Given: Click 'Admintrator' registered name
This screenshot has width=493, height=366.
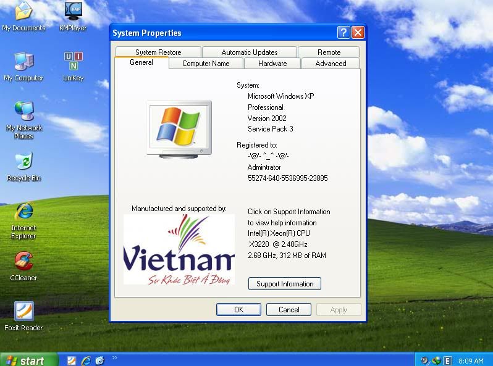Looking at the screenshot, I should (x=264, y=167).
